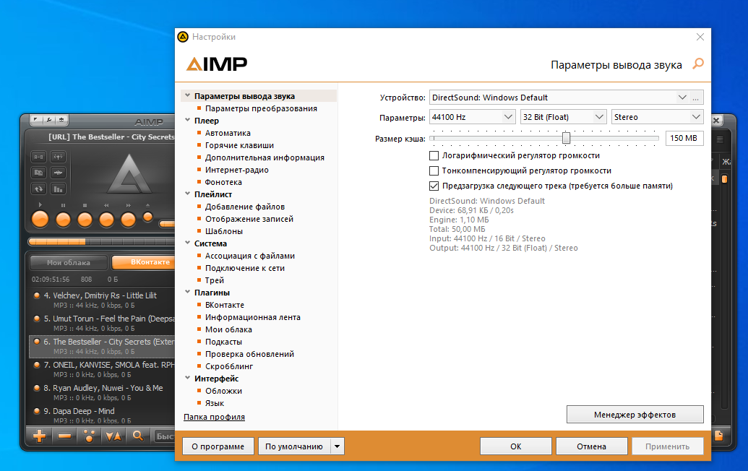Click the orange search icon in settings header
Viewport: 748px width, 471px height.
coord(698,64)
